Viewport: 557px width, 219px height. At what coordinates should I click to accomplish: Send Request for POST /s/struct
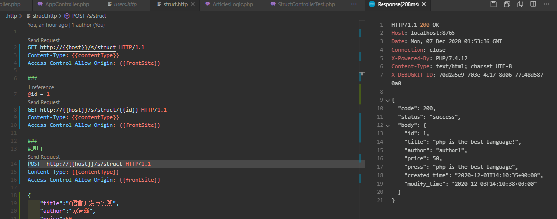[43, 157]
